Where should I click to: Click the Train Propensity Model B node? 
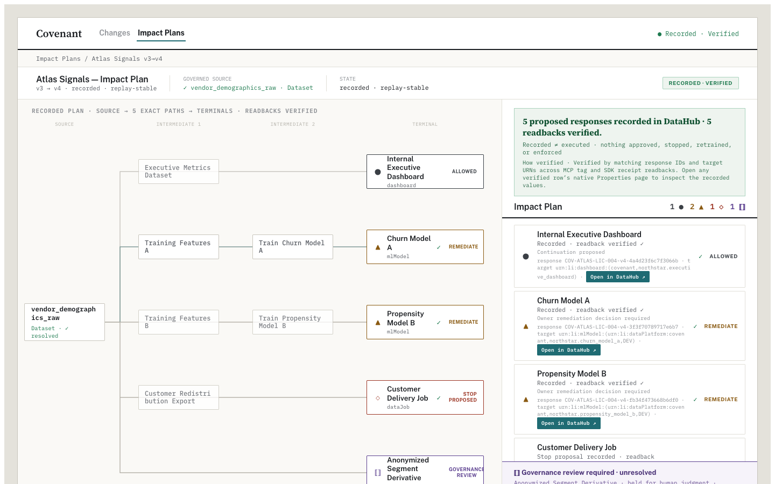(x=293, y=322)
